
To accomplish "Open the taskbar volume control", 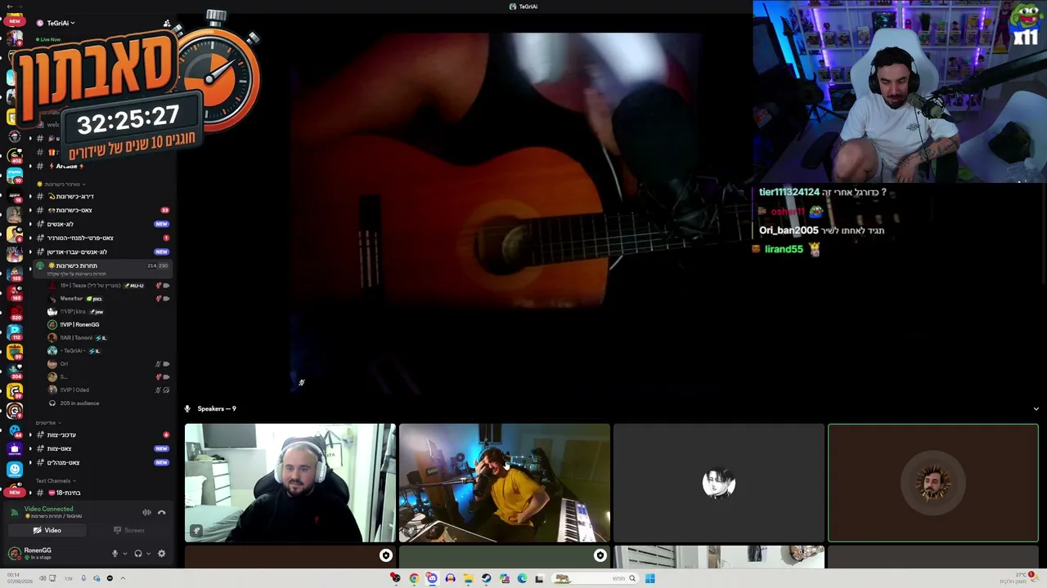I will point(43,578).
